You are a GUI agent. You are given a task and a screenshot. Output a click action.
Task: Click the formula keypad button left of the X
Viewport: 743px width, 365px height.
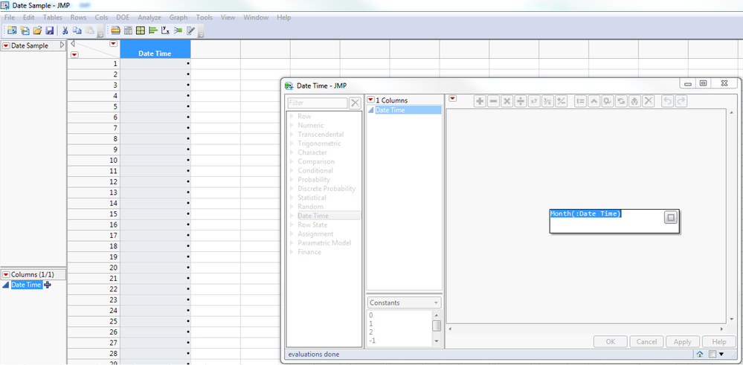(x=635, y=101)
